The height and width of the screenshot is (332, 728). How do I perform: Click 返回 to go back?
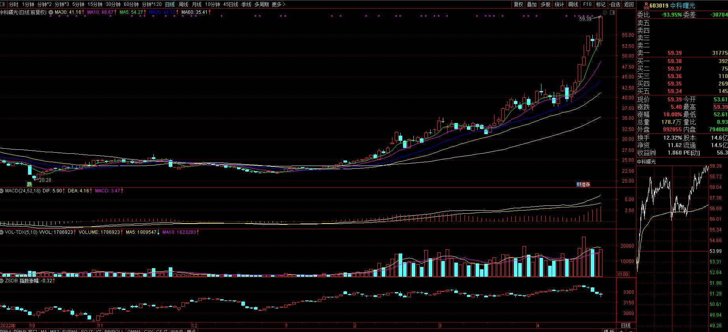(x=629, y=4)
